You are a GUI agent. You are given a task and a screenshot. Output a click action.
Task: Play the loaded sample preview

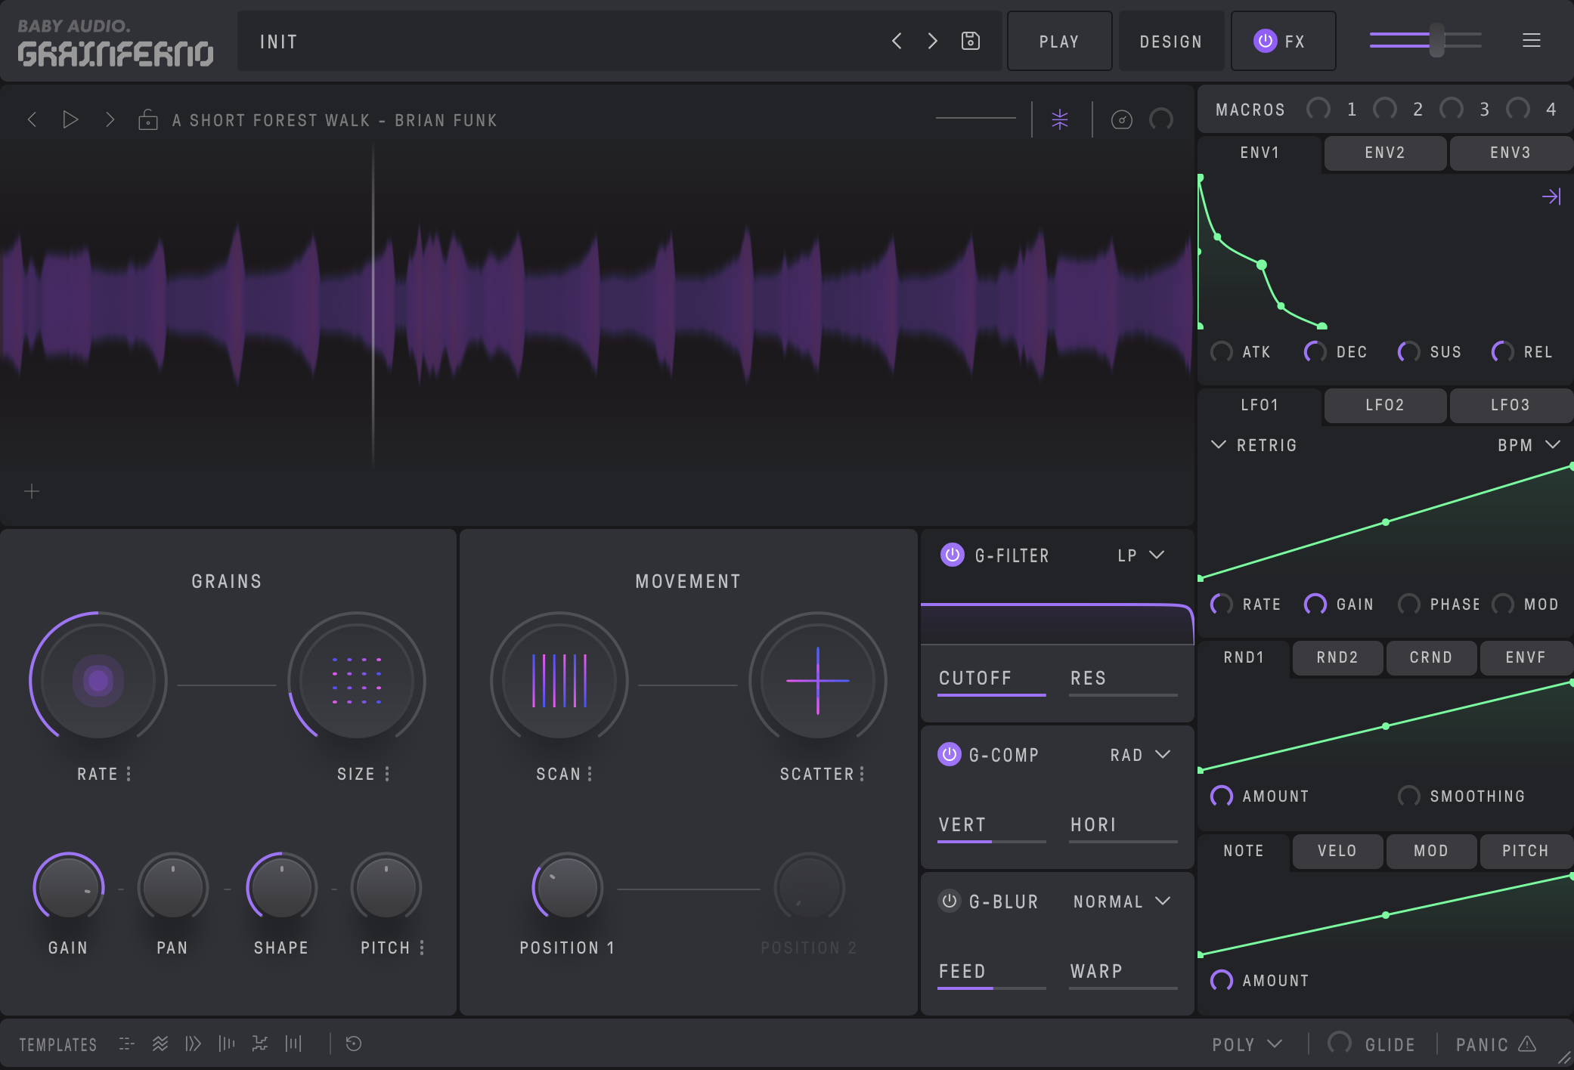[x=70, y=120]
